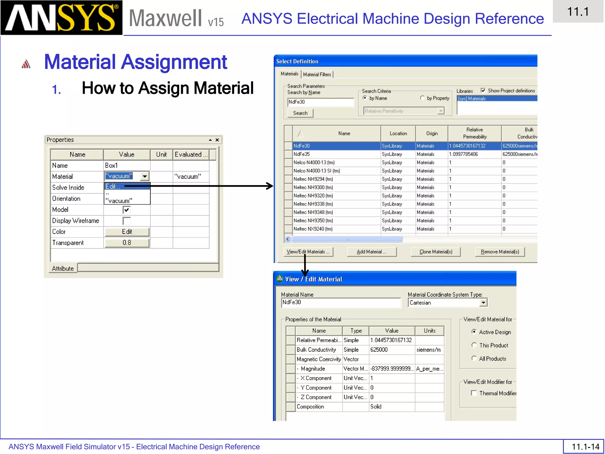Switch to the Material Filters tab

[x=317, y=74]
